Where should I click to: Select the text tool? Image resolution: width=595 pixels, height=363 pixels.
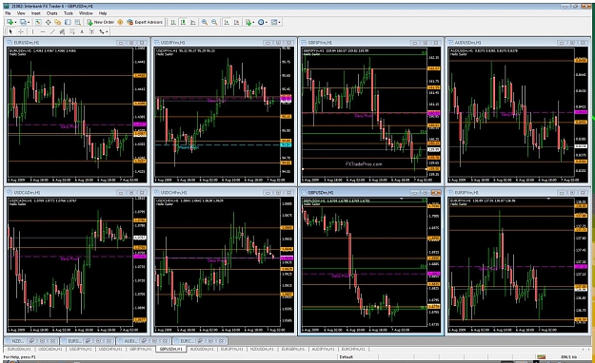point(82,31)
